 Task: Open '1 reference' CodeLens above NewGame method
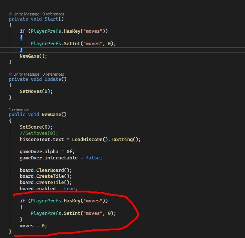point(19,109)
